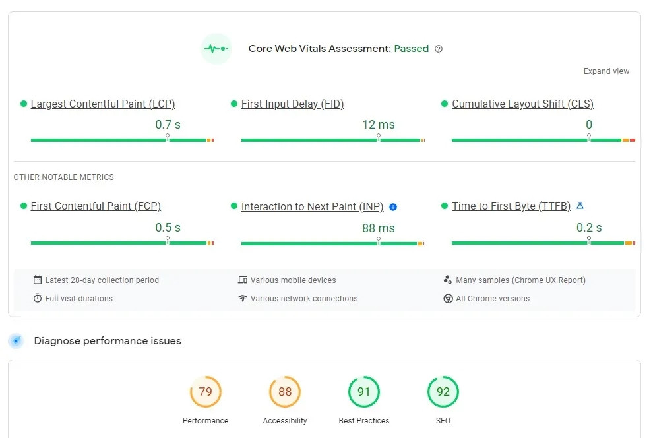
Task: Open Time to First Byte (TTFB) link
Action: (511, 206)
